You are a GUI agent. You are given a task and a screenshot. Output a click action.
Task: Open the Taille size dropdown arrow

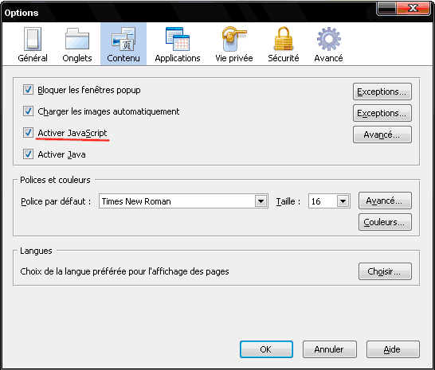coord(343,201)
